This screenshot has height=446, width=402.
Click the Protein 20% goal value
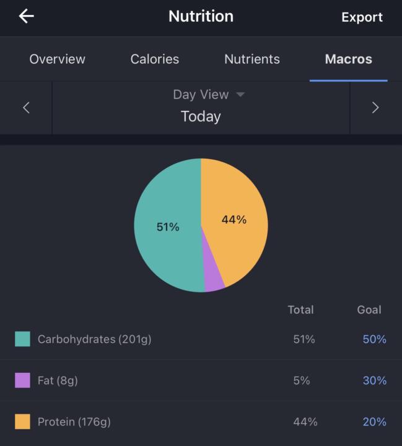tap(374, 422)
